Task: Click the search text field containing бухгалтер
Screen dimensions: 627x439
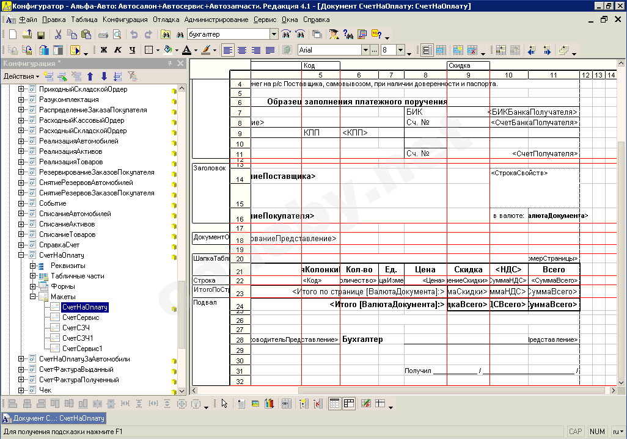Action: [x=229, y=34]
